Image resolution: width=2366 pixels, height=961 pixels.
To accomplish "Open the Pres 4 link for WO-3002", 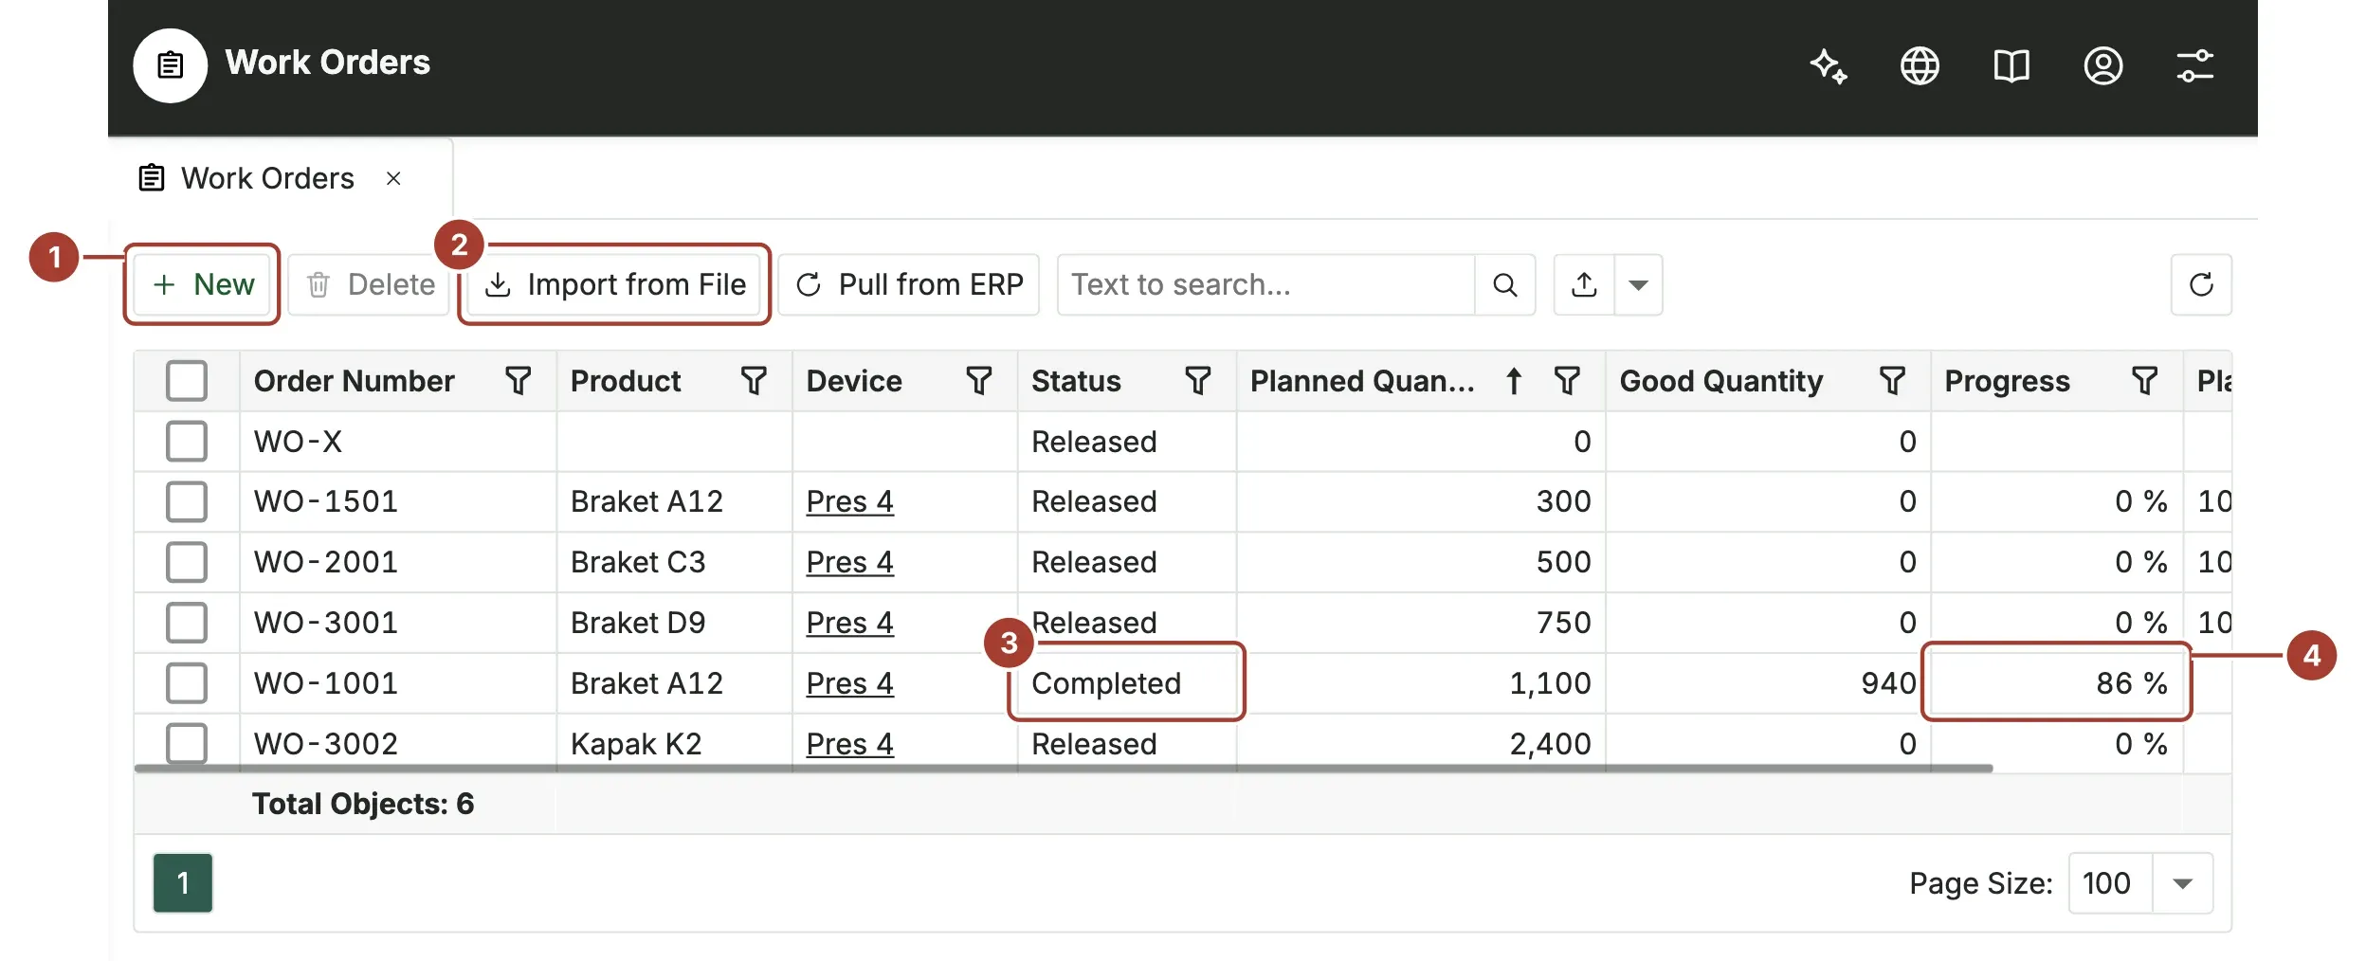I will 849,744.
